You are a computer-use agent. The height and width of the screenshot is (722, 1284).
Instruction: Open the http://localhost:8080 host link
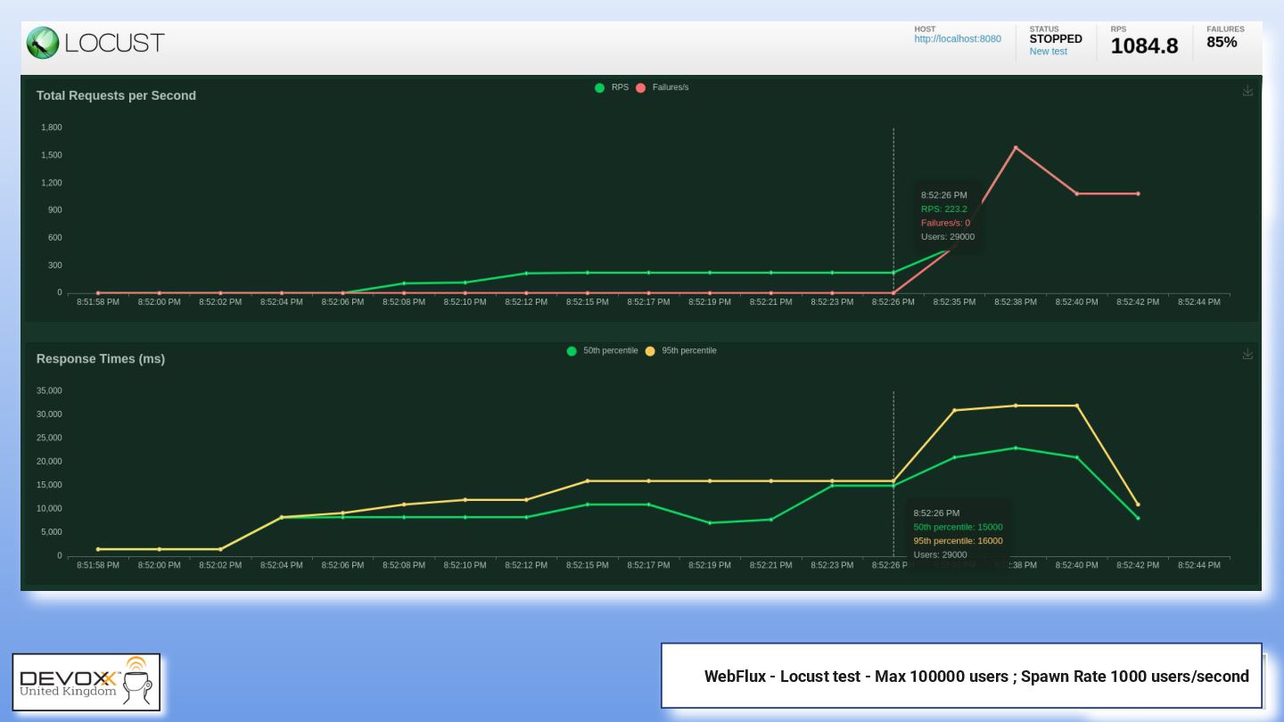(x=958, y=39)
